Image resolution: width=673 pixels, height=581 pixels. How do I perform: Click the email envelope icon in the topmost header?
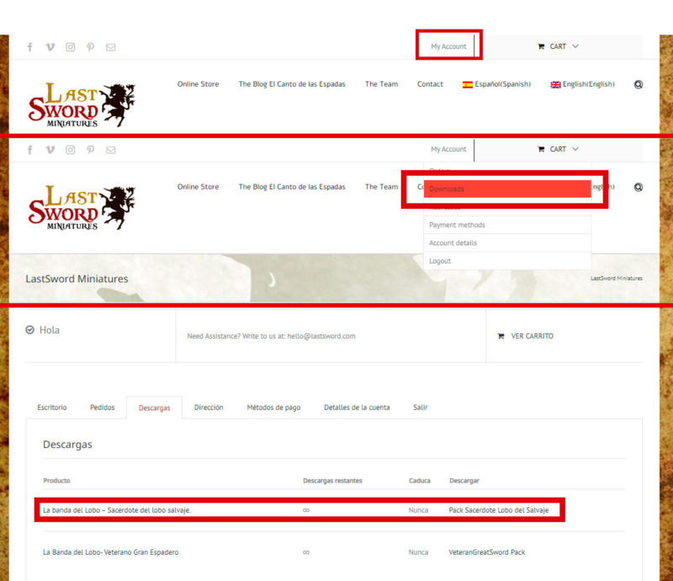pyautogui.click(x=111, y=47)
